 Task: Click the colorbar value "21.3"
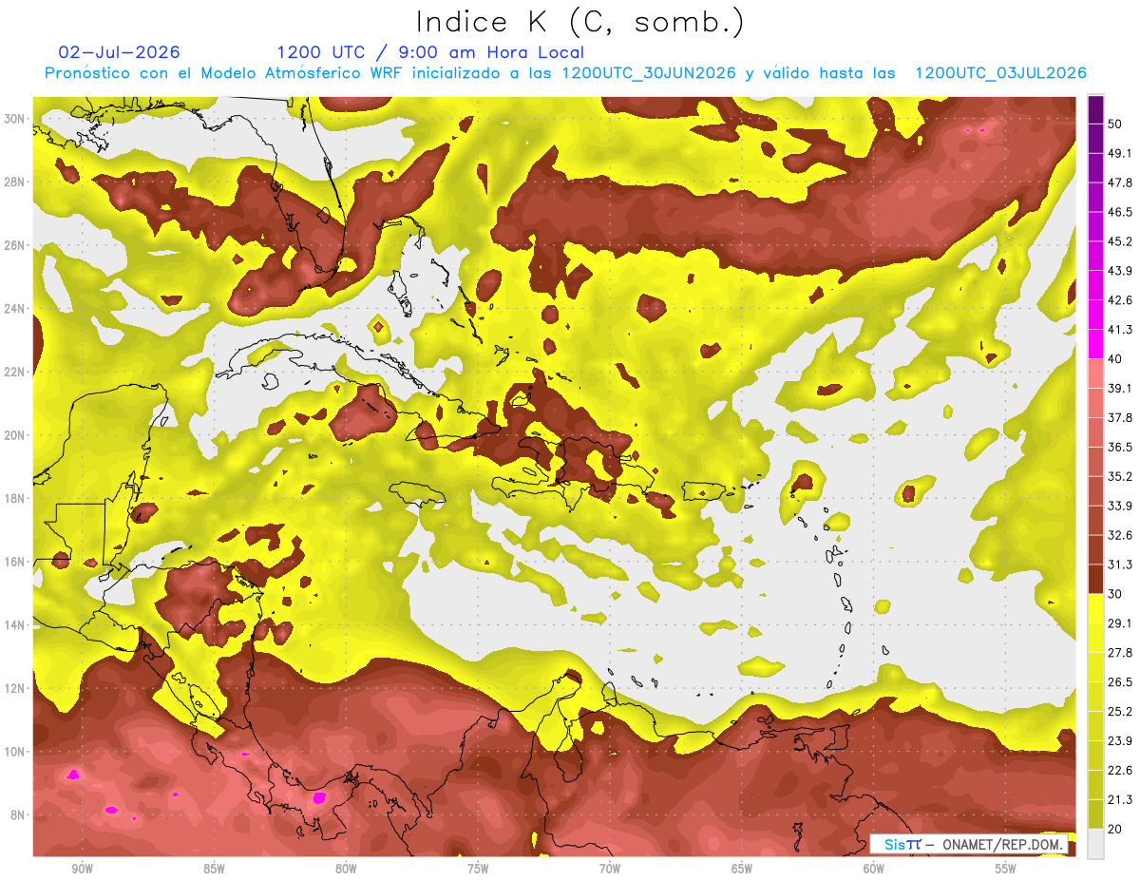point(1121,799)
